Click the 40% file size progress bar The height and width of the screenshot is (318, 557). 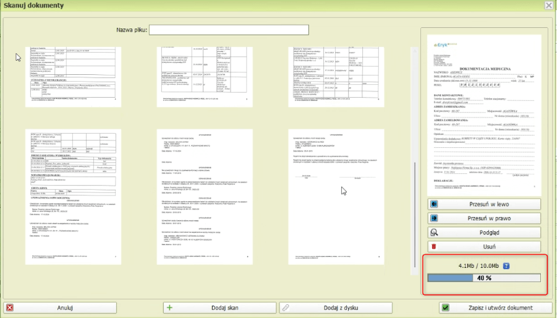pyautogui.click(x=484, y=278)
